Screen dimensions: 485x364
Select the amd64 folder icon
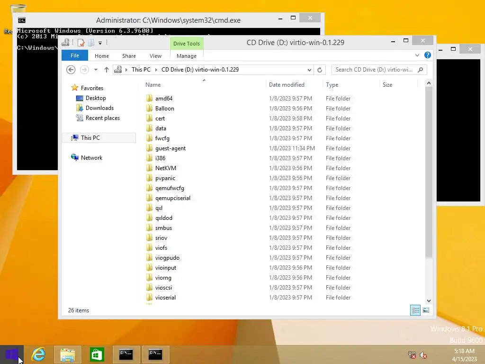point(149,99)
